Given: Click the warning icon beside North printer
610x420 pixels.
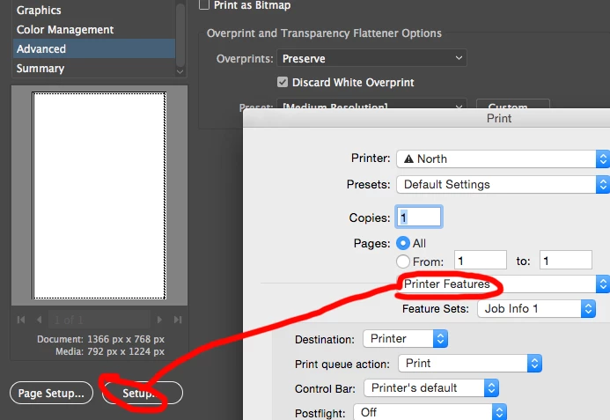Looking at the screenshot, I should 408,159.
